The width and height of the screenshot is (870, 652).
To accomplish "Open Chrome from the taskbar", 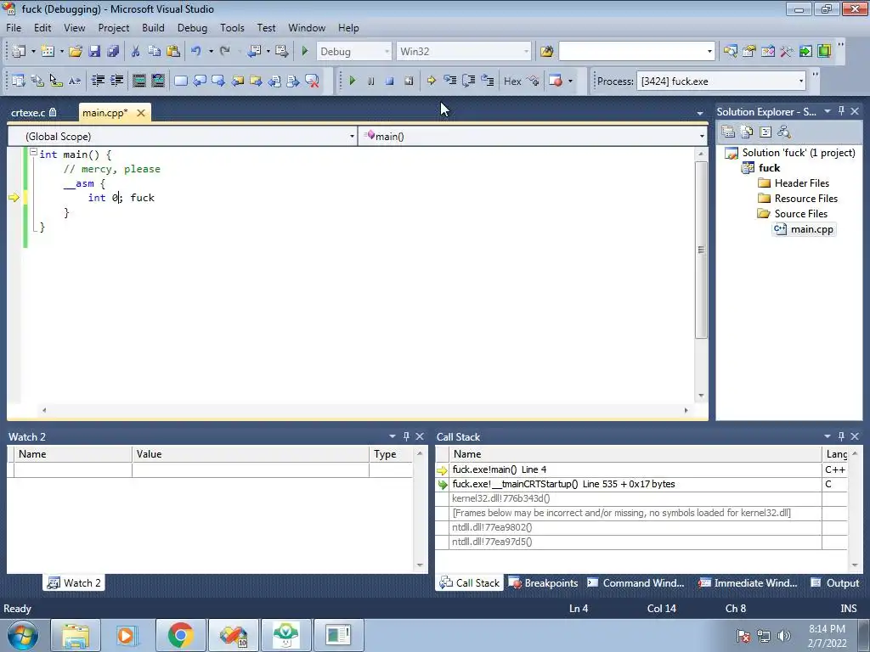I will 180,635.
